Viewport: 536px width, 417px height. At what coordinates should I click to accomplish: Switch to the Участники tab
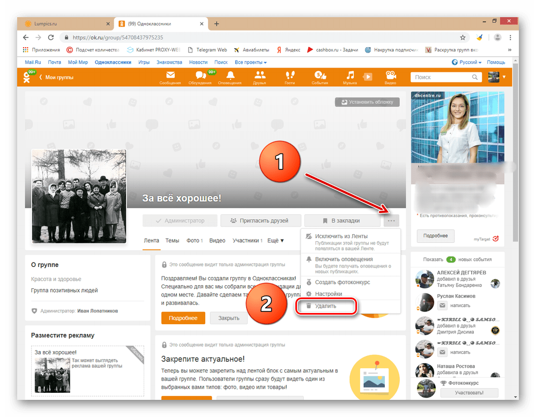(x=248, y=241)
